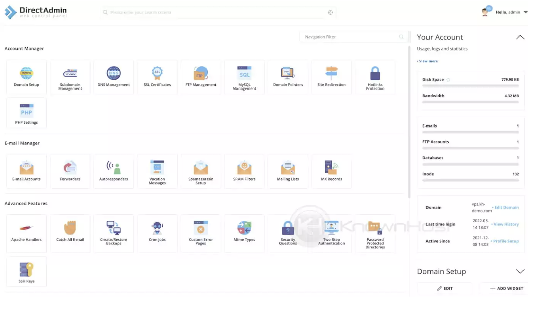539x321 pixels.
Task: Open Domain Setup
Action: [x=26, y=77]
